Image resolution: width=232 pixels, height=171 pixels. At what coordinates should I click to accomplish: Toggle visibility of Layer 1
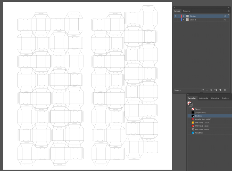pyautogui.click(x=175, y=20)
